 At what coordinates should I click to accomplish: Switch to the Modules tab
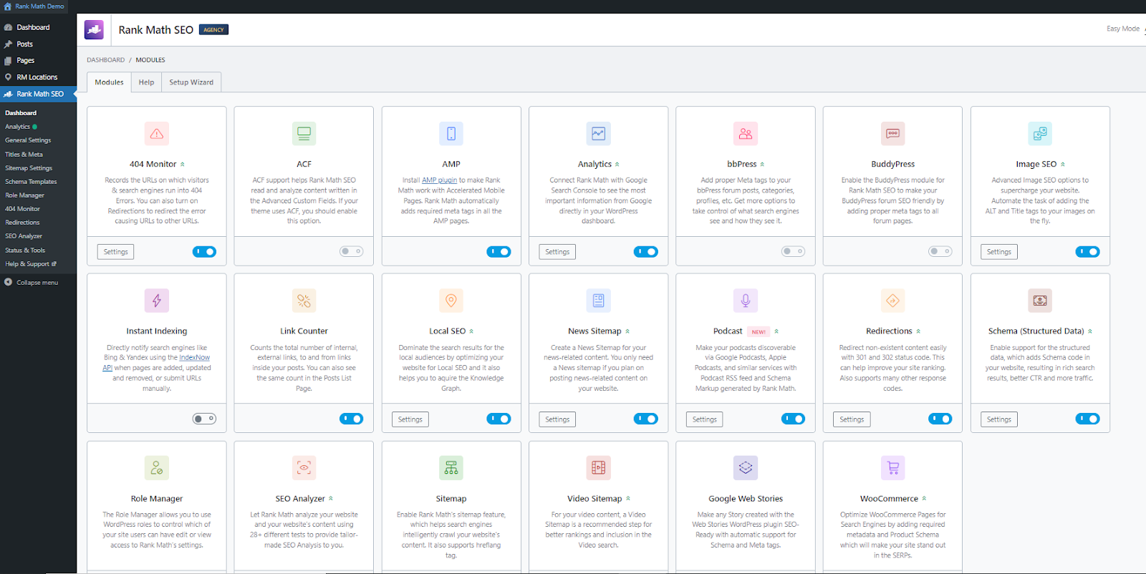(109, 82)
